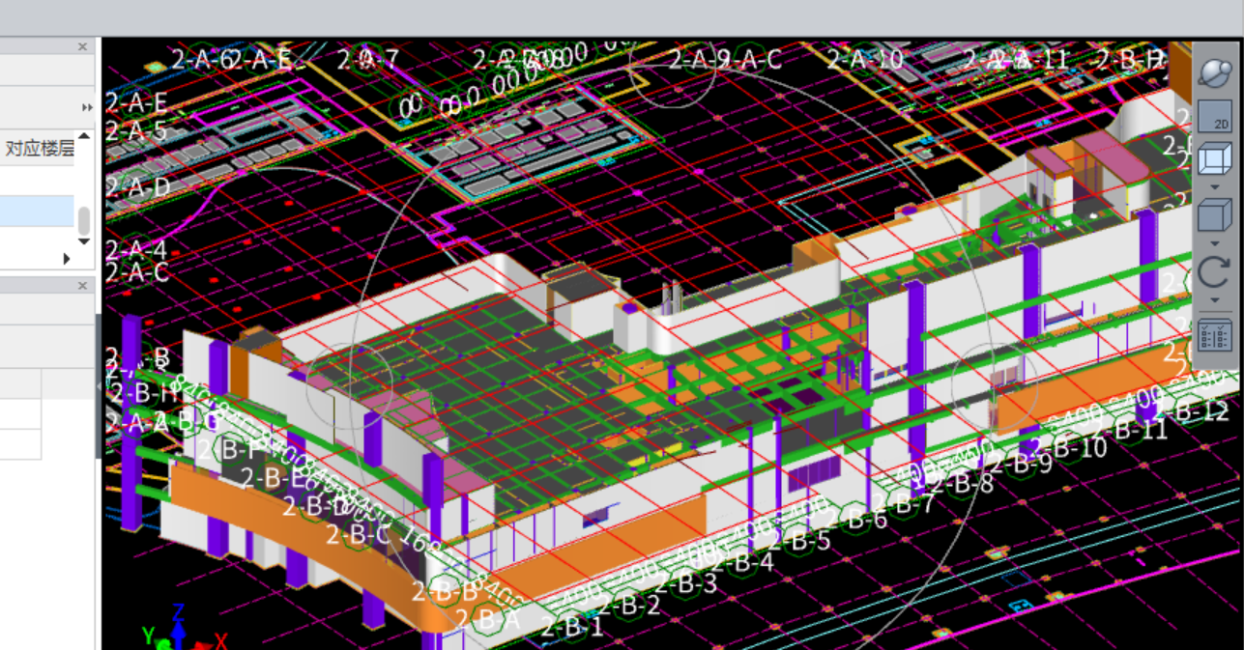Click the 2-B-7 grid axis label

(902, 502)
